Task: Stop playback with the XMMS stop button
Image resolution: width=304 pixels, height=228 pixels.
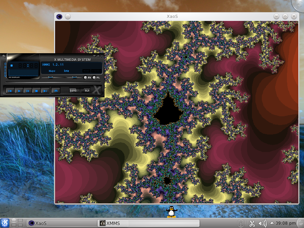Action: (36, 90)
